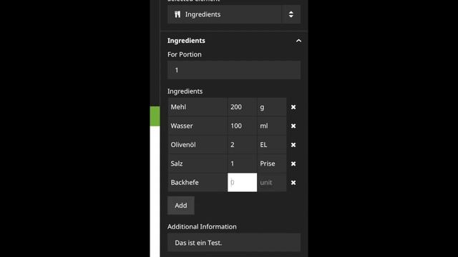Select the Wasser name field

pos(198,126)
